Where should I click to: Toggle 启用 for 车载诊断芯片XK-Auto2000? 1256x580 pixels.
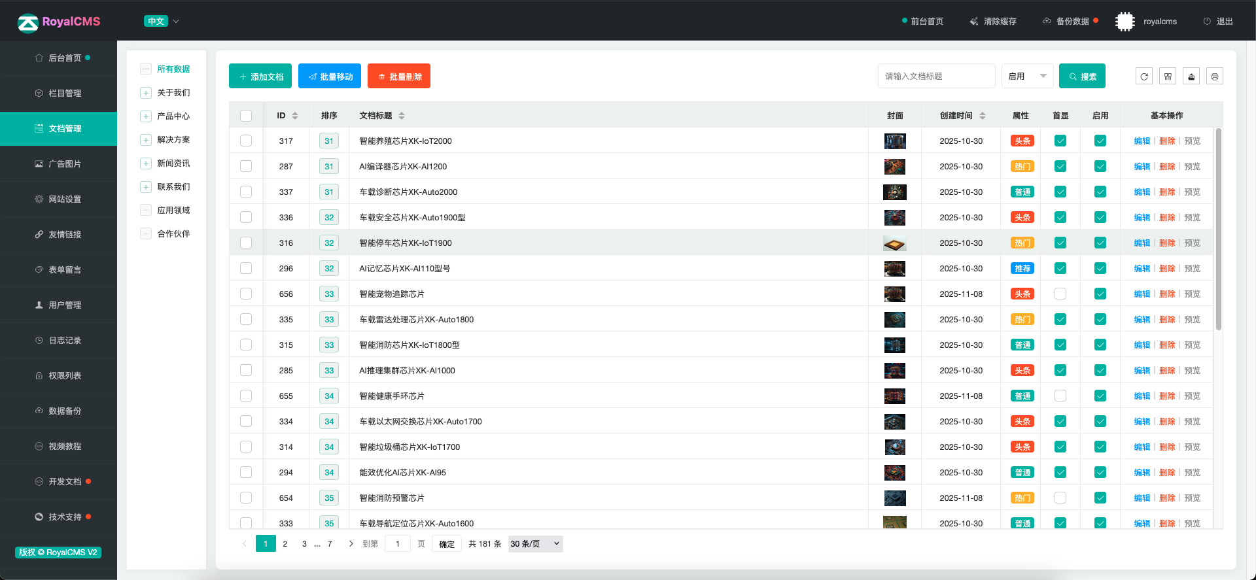(x=1100, y=192)
